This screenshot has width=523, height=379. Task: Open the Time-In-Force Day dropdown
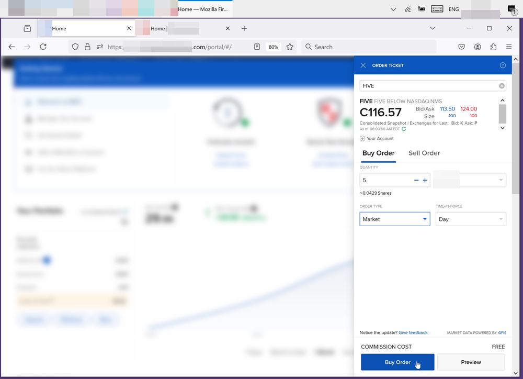point(471,219)
